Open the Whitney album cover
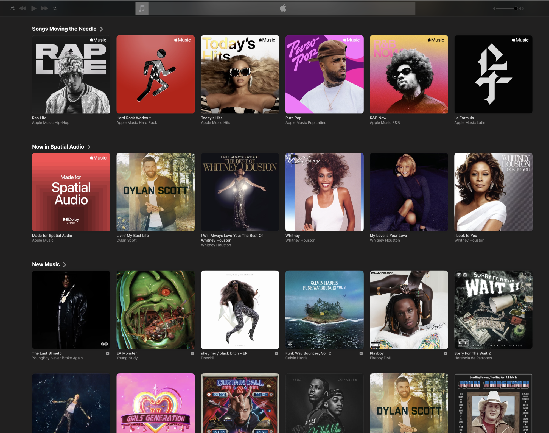549x433 pixels. click(324, 192)
